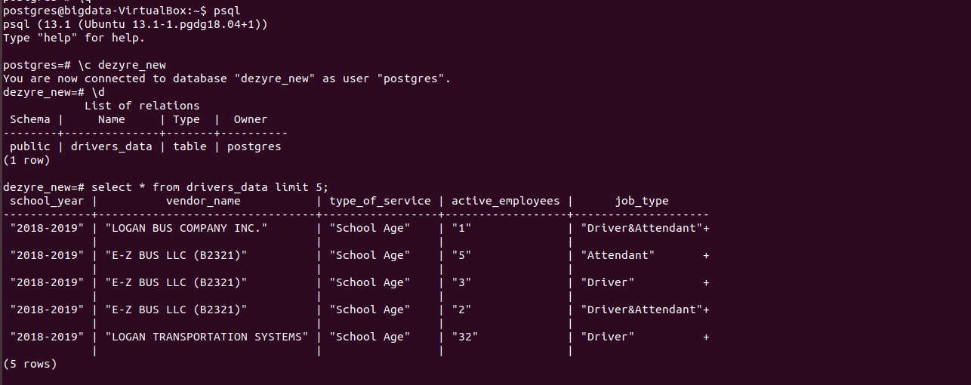Click the "Attendant" job type cell
Screen dimensions: 971x385
[x=618, y=255]
